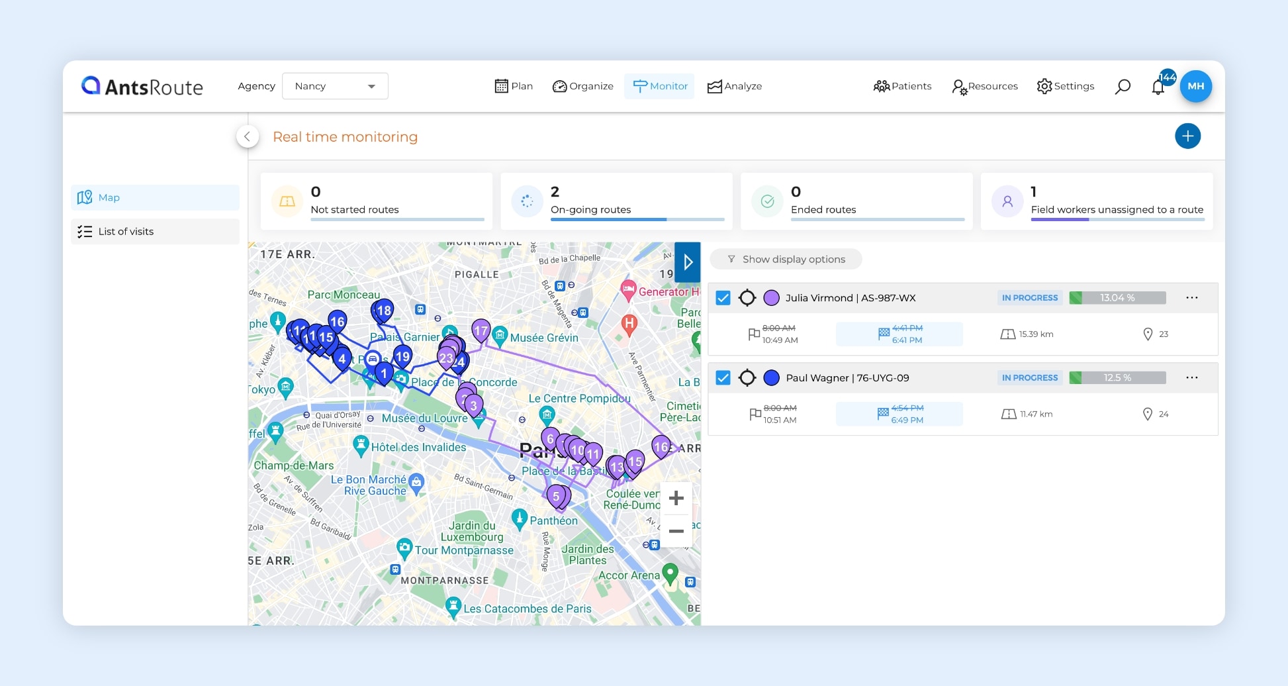
Task: Open the three-dot menu on Julia Virmond's route
Action: pos(1192,298)
